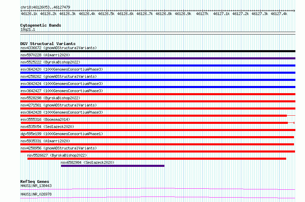305x202 pixels.
Task: Select red bar under esv3555316
Action: pos(154,123)
